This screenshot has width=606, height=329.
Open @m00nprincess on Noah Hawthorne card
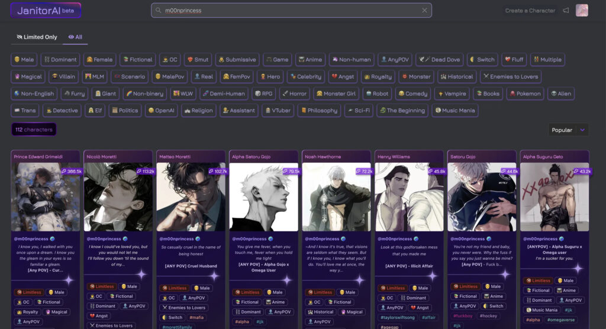(x=322, y=239)
